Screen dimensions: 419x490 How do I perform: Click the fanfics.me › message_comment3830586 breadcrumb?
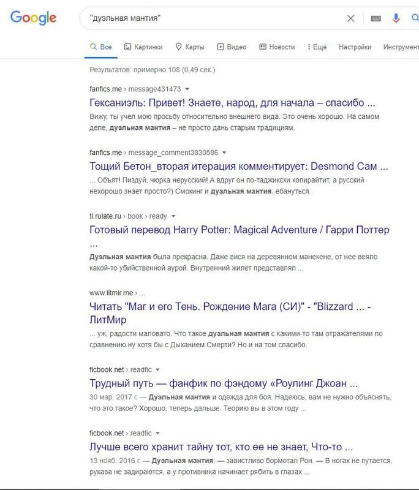pyautogui.click(x=154, y=153)
